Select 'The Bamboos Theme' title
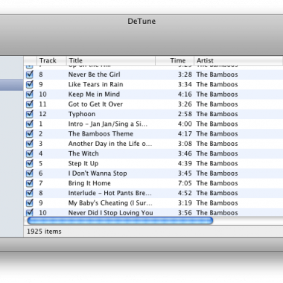The image size is (283, 283). coord(101,134)
